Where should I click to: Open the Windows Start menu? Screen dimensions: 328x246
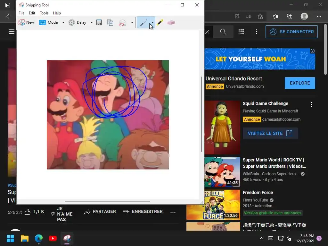click(x=10, y=238)
